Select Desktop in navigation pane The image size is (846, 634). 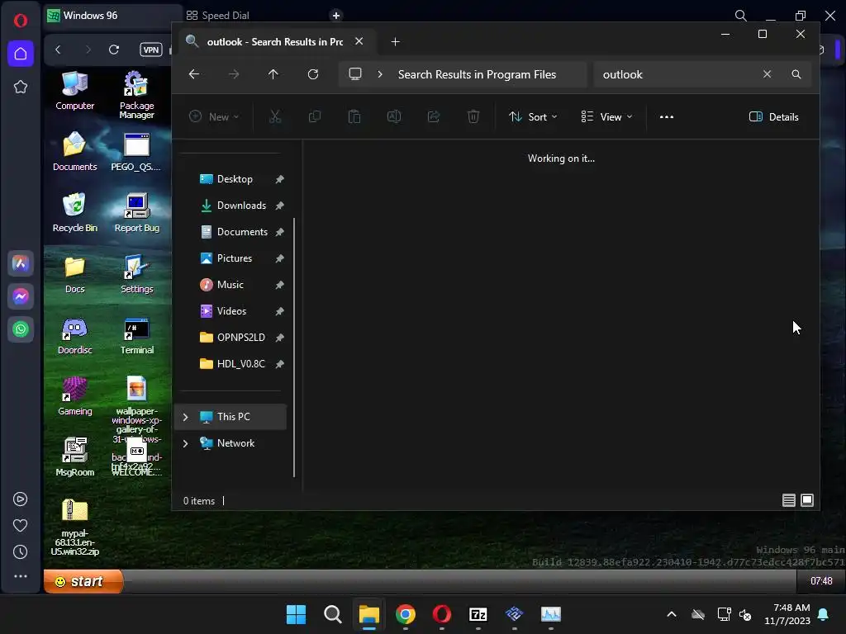(x=233, y=179)
